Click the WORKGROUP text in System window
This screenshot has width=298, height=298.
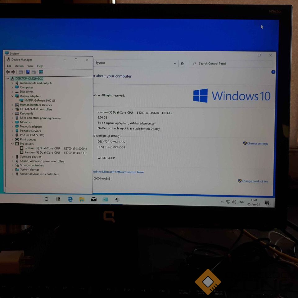106,158
